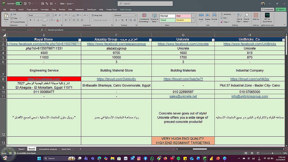Apply bold formatting with B

[31, 20]
